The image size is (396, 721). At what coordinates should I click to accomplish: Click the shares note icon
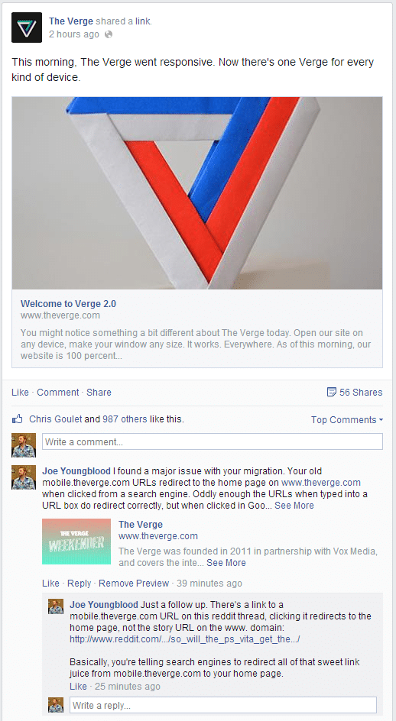pos(331,393)
